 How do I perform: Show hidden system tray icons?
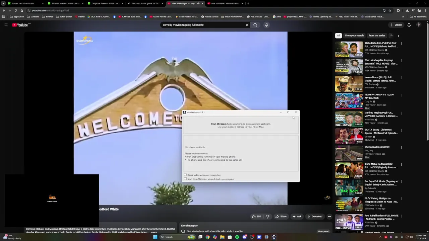[x=380, y=237]
